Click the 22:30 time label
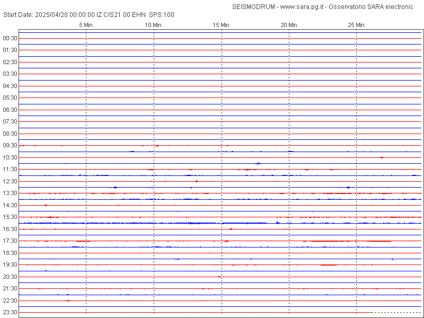 tap(10, 301)
